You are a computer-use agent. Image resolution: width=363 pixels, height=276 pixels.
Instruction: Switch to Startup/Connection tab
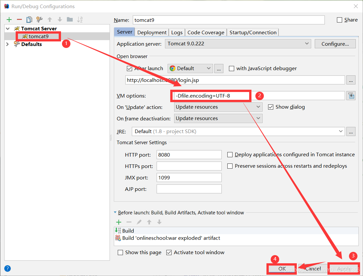[253, 32]
